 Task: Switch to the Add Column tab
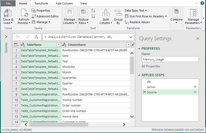coord(64,3)
